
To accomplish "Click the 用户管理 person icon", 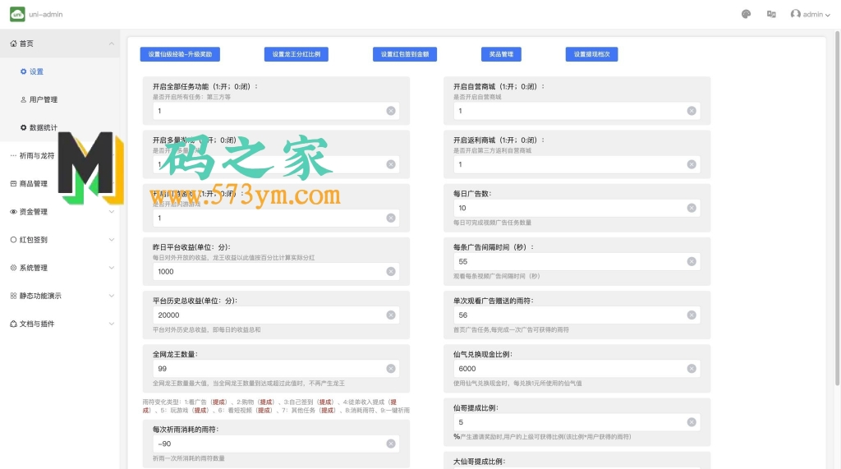I will [x=23, y=99].
